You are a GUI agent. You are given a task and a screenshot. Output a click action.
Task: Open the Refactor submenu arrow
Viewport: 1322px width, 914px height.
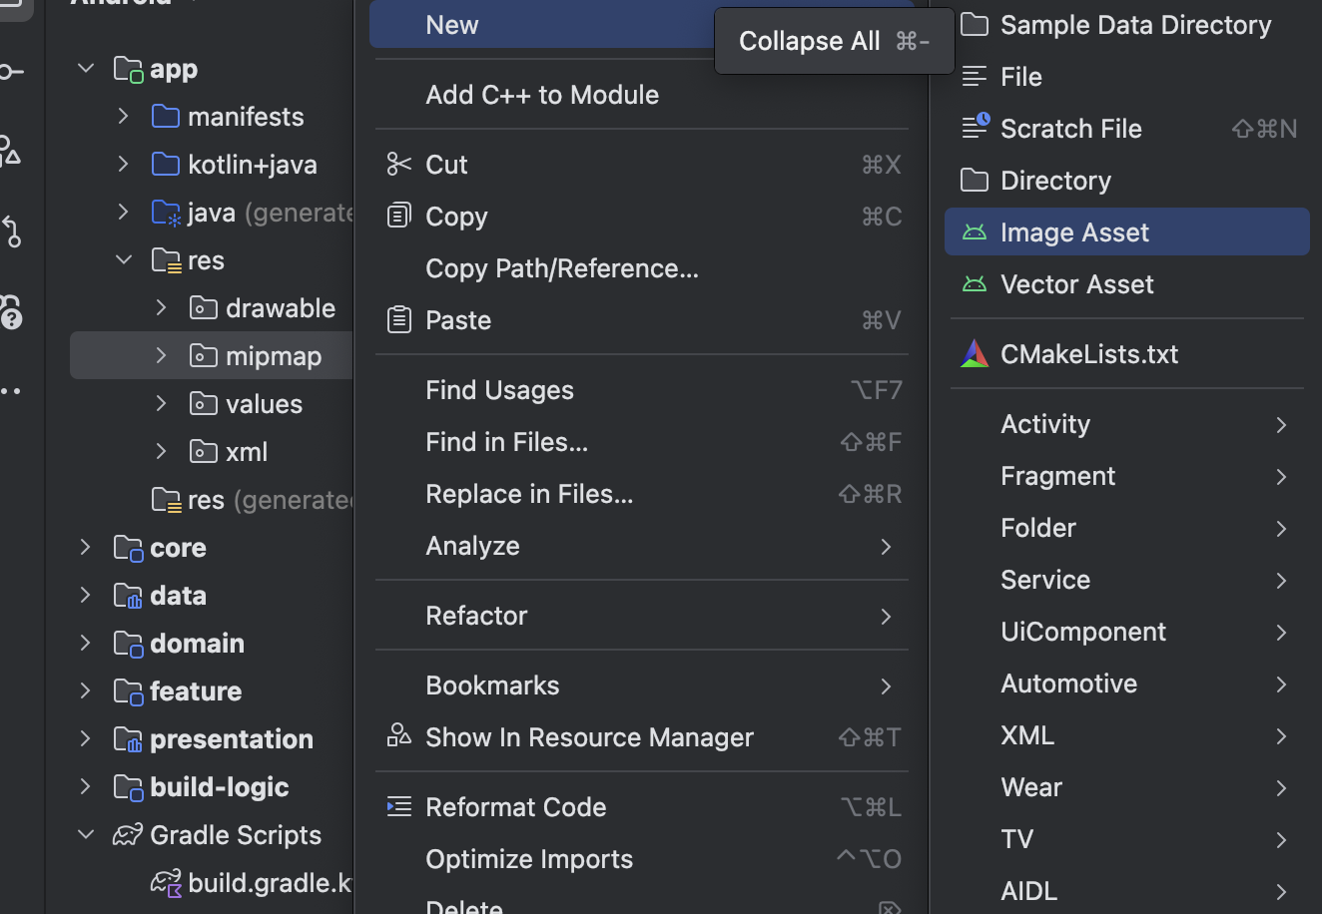coord(886,617)
